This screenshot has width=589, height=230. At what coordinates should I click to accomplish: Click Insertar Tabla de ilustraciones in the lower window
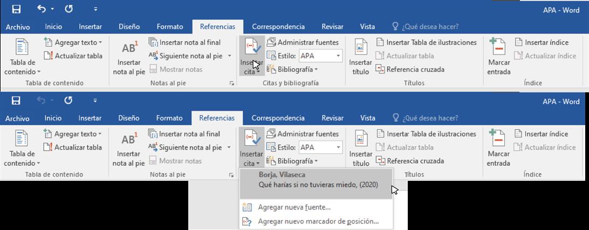(426, 134)
